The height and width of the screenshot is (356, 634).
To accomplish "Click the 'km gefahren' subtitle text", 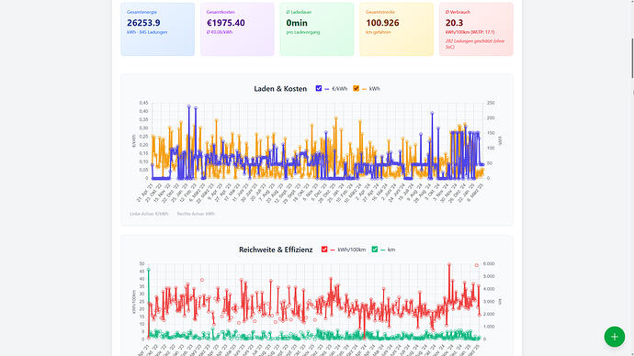I will (x=378, y=32).
